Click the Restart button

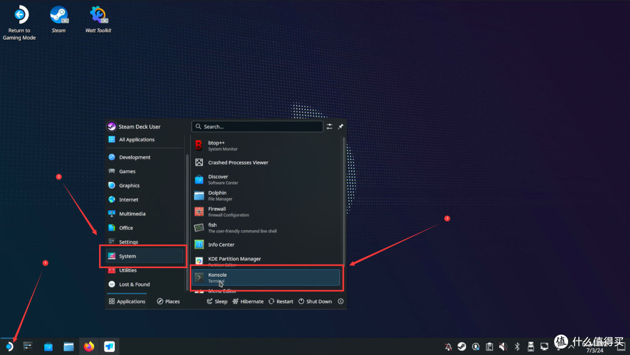(281, 301)
